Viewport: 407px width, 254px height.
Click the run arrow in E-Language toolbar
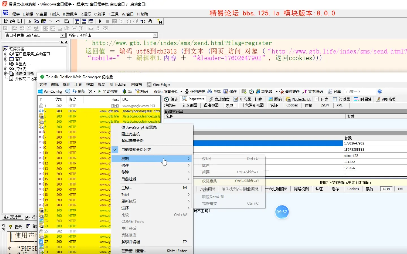click(x=100, y=21)
